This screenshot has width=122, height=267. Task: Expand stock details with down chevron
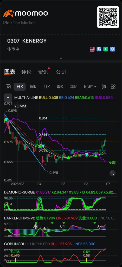(x=61, y=58)
